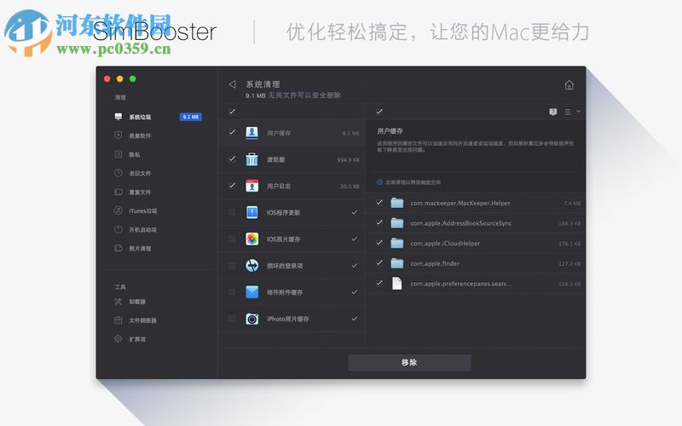Check the 邮件附件缓存 checkbox

232,292
